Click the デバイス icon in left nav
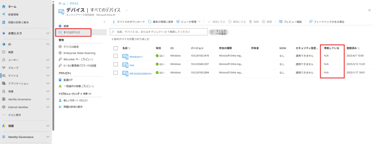This screenshot has width=376, height=144. point(4,76)
